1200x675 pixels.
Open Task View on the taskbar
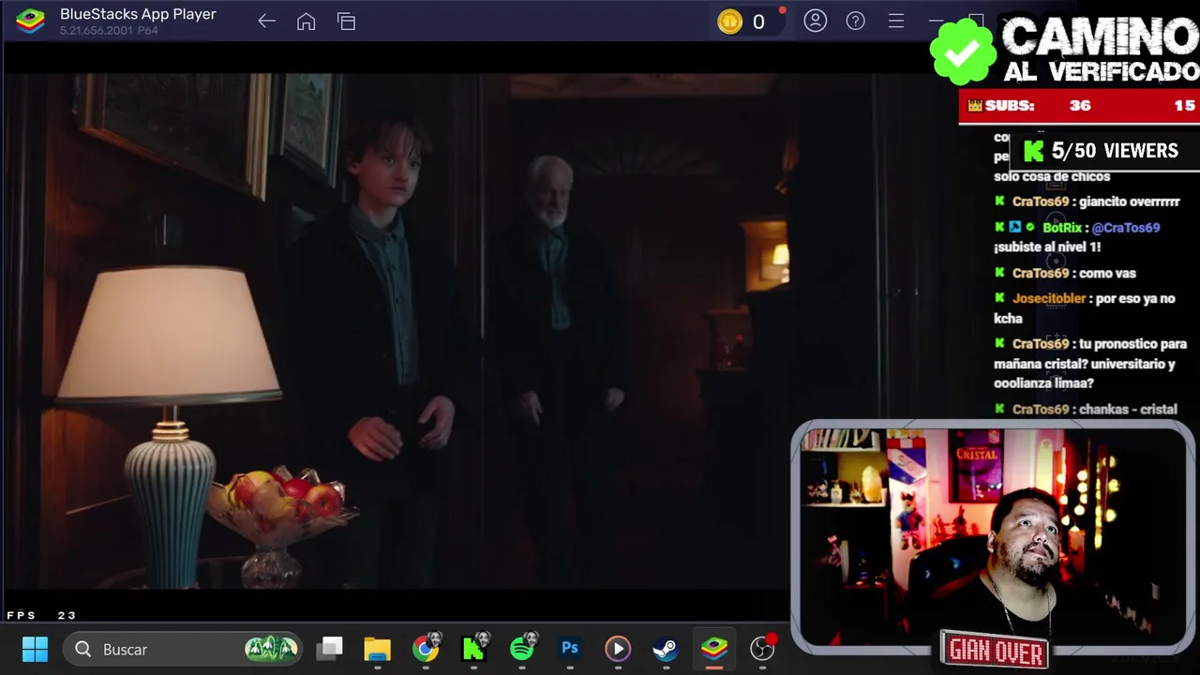click(330, 649)
